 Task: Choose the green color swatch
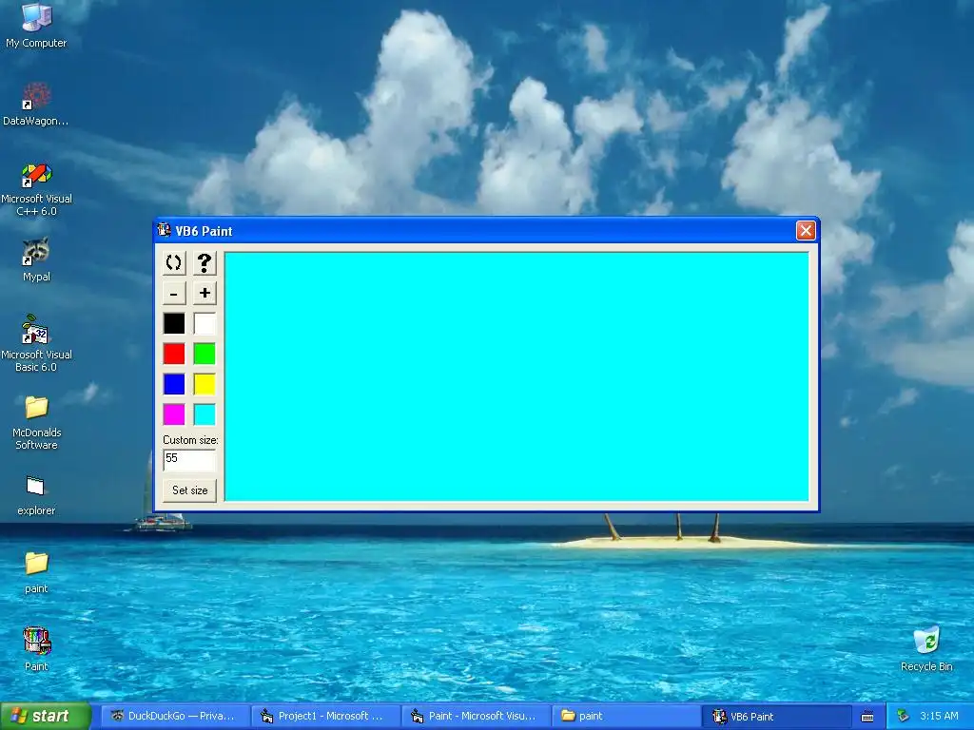click(x=205, y=354)
